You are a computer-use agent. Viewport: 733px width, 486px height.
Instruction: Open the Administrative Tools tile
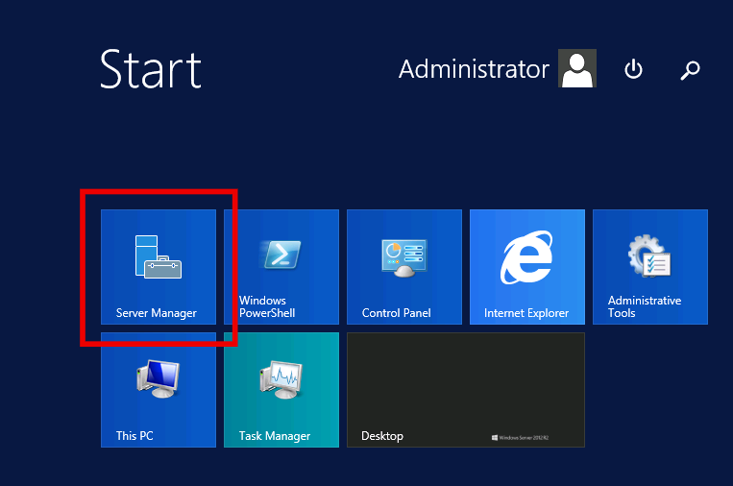[650, 267]
